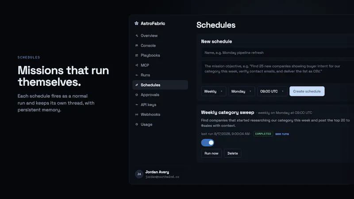The height and width of the screenshot is (199, 354).
Task: Select the Approvals menu item
Action: (160, 95)
